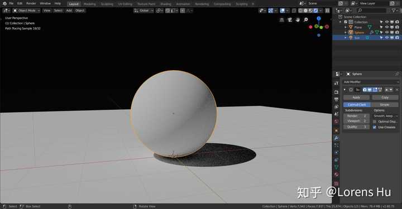Collapse the Subdivision modifier panel

tap(345, 90)
